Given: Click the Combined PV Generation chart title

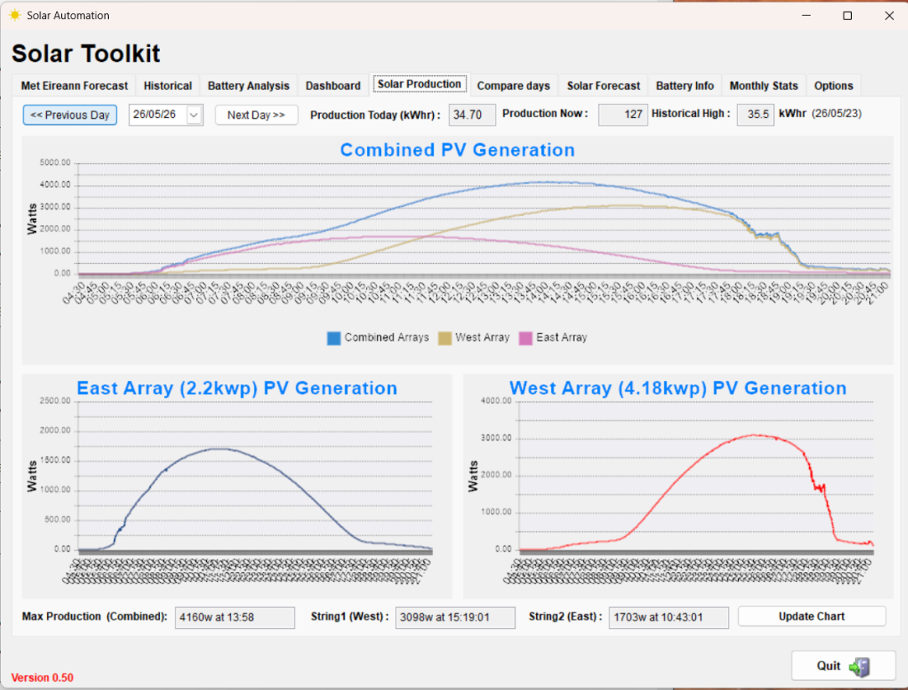Looking at the screenshot, I should [x=457, y=150].
